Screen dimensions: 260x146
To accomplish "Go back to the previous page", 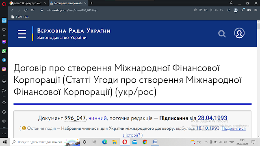I will click(x=13, y=10).
